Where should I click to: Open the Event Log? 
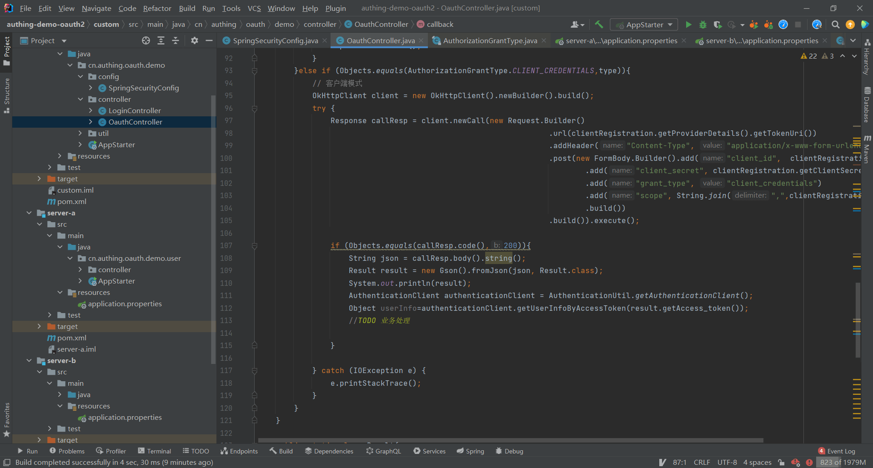click(x=837, y=451)
